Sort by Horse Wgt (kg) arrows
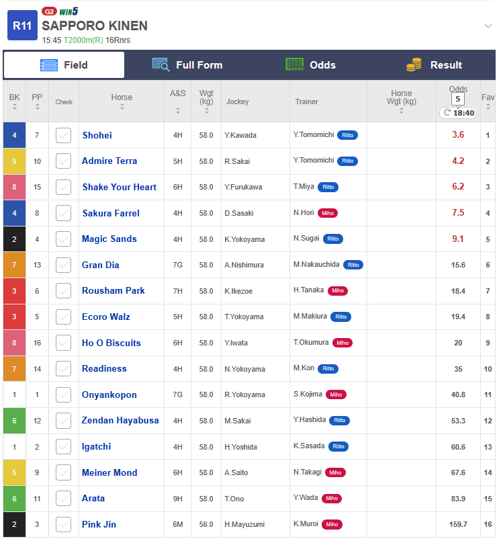The image size is (501, 541). coord(402,110)
